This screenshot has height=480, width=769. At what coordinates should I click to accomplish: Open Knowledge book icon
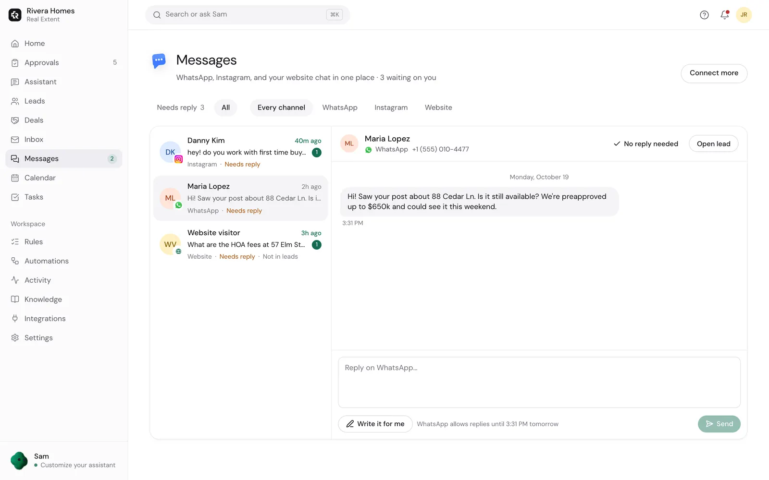pyautogui.click(x=15, y=300)
